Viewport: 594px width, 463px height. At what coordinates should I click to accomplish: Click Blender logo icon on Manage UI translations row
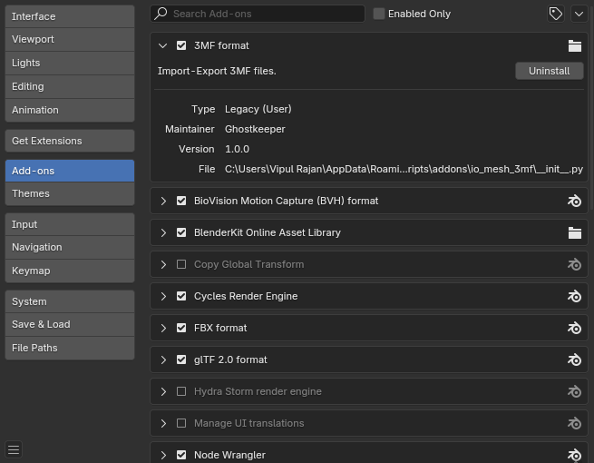tap(574, 423)
